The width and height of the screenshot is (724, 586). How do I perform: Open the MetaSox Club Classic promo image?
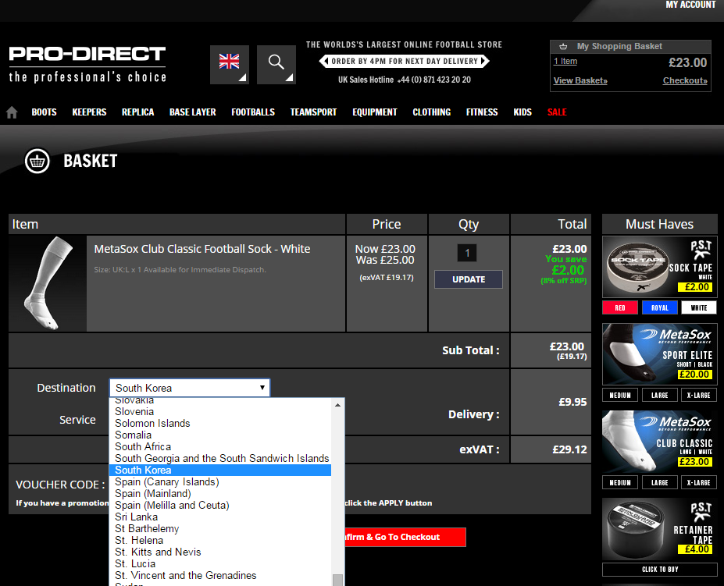(659, 442)
